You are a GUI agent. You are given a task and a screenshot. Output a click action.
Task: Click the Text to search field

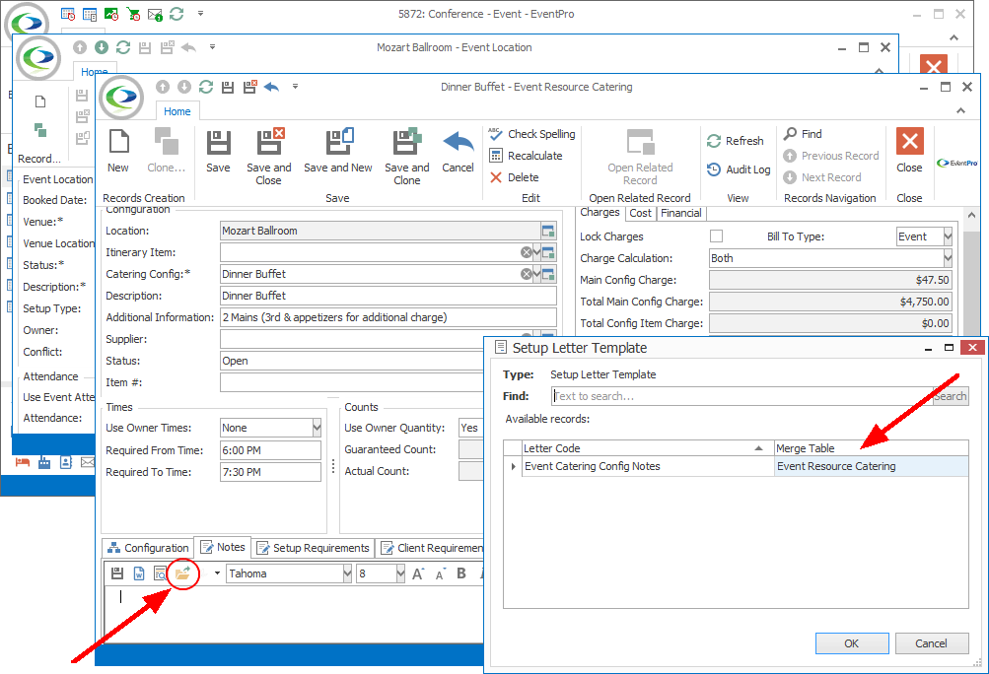click(742, 396)
